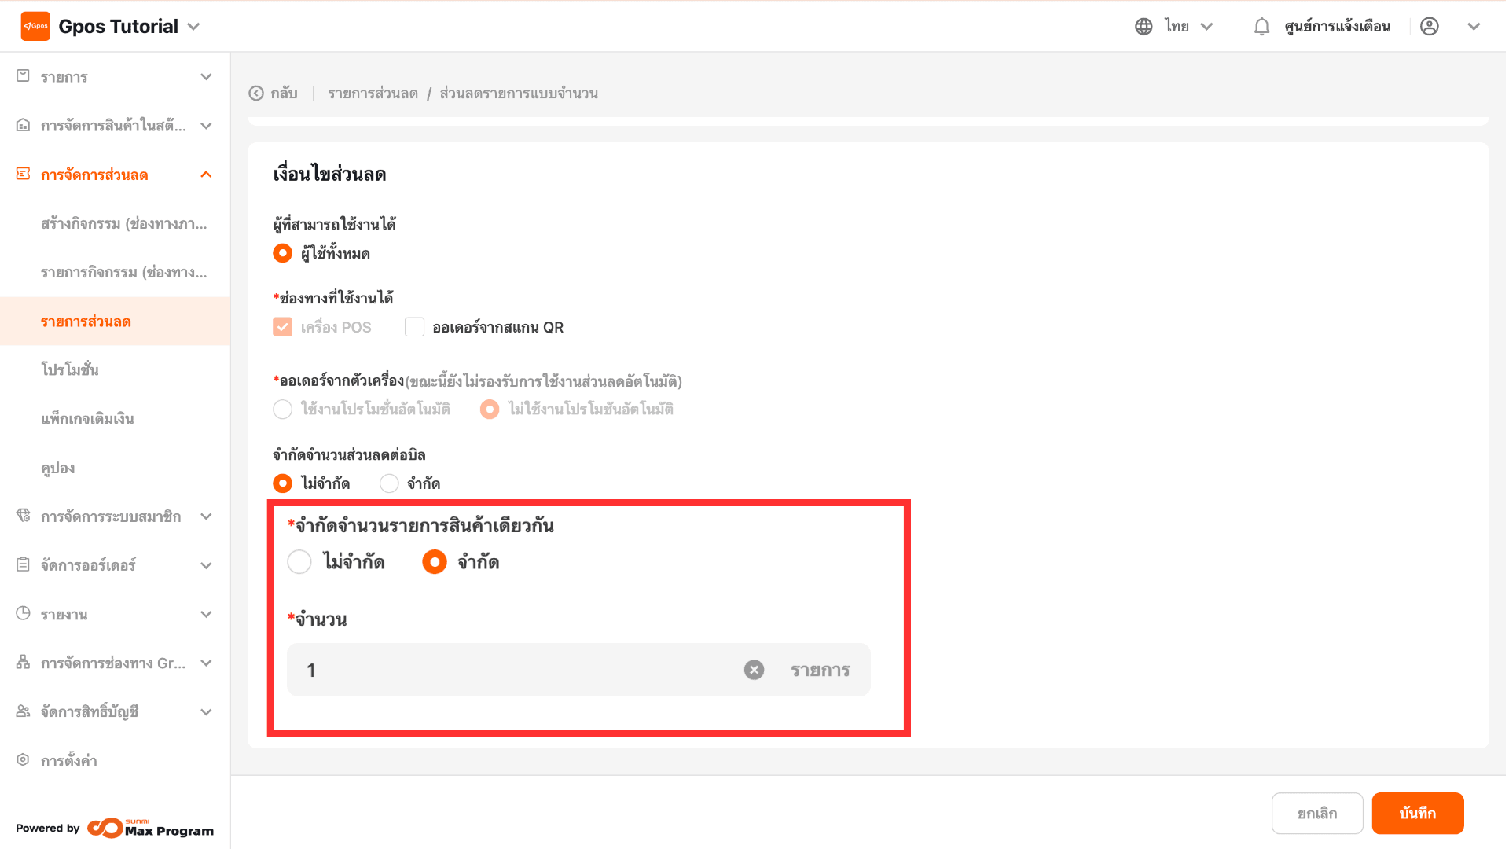The width and height of the screenshot is (1509, 849).
Task: Open the notification bell icon
Action: [1261, 27]
